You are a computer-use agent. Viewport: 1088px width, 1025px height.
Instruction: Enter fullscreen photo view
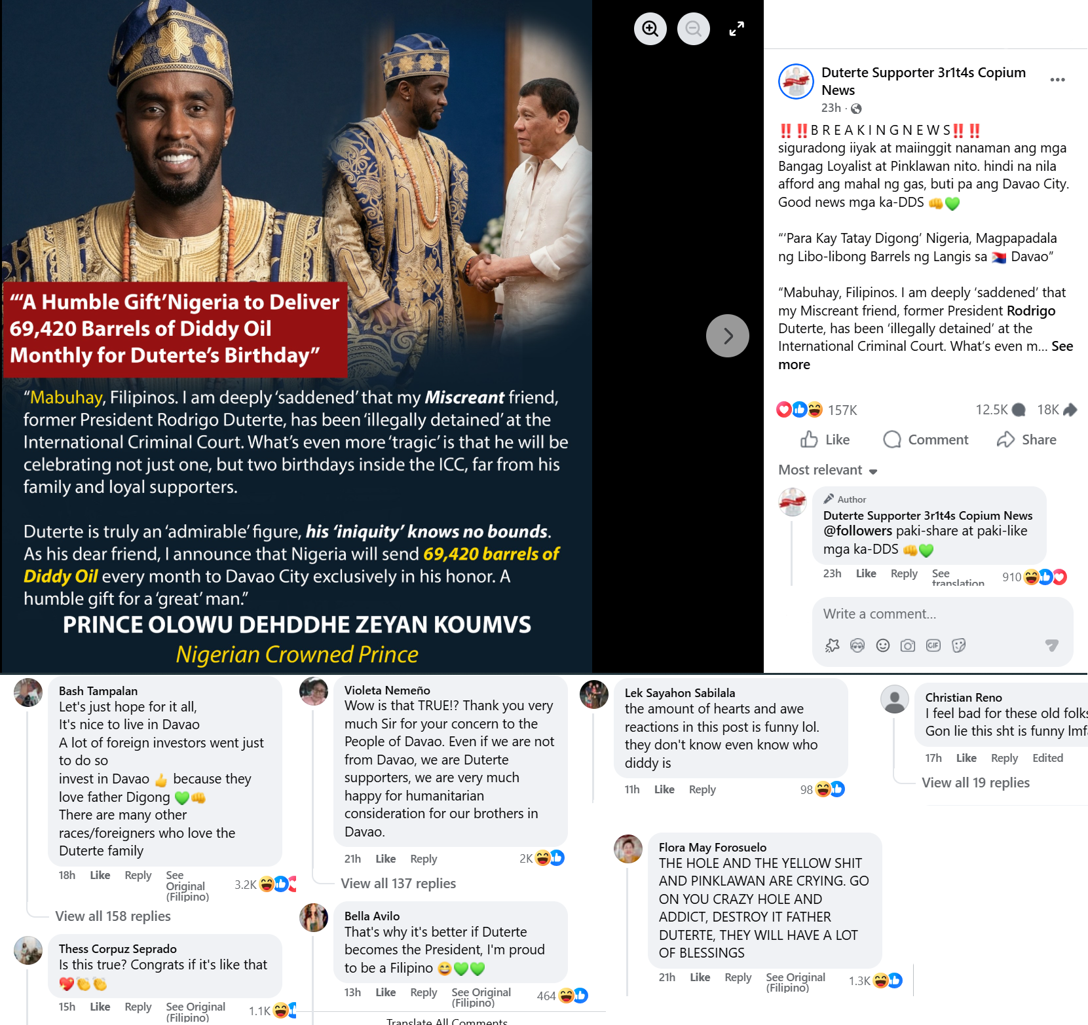pos(736,29)
